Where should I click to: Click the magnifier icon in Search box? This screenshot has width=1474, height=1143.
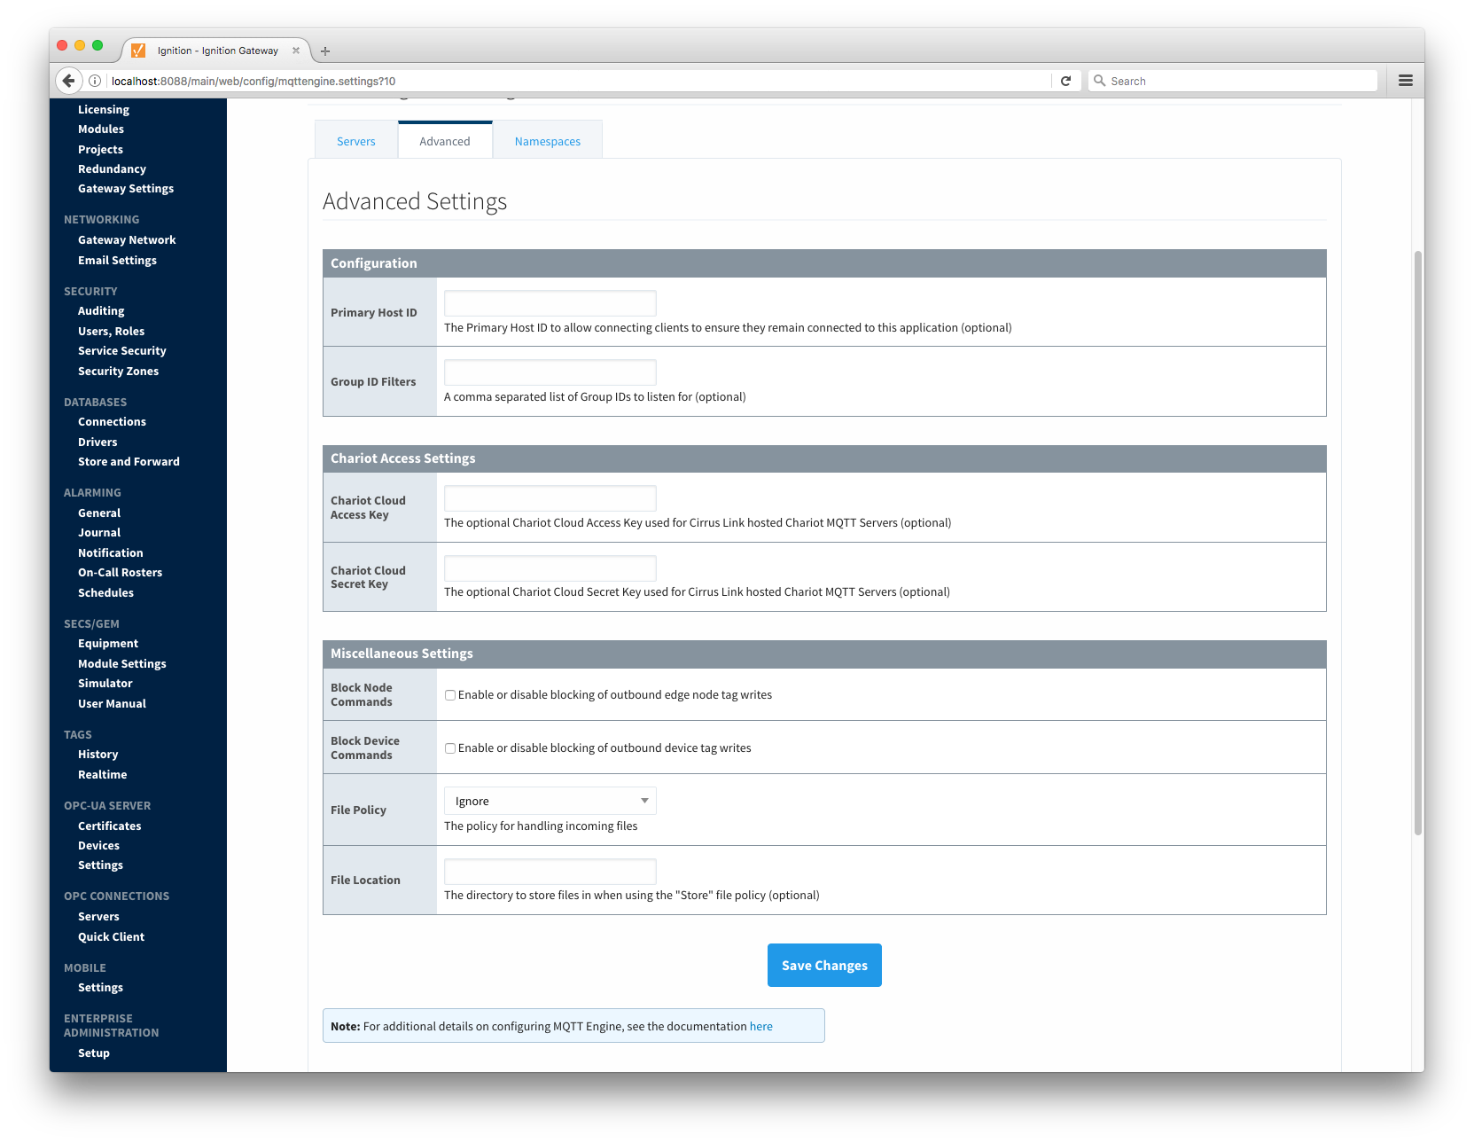[1100, 81]
